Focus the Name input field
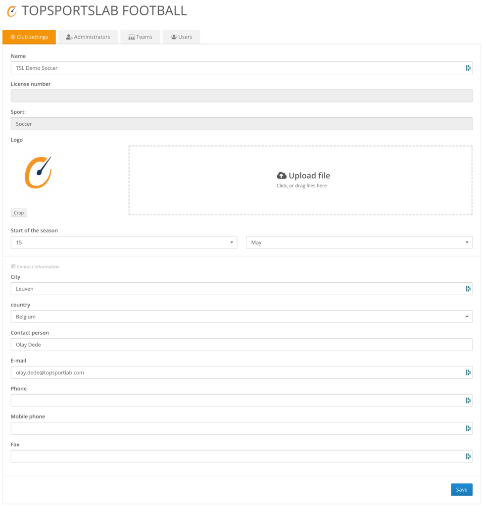The width and height of the screenshot is (483, 507). coord(241,68)
